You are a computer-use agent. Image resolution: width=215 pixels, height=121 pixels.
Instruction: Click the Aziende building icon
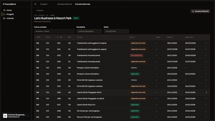[x=4, y=18]
